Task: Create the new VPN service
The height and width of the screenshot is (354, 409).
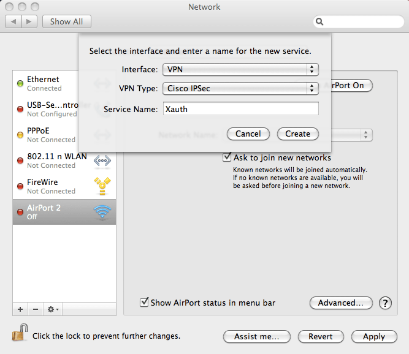Action: click(297, 134)
